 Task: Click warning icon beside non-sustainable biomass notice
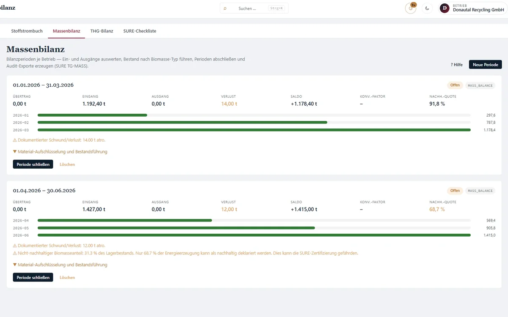point(15,253)
